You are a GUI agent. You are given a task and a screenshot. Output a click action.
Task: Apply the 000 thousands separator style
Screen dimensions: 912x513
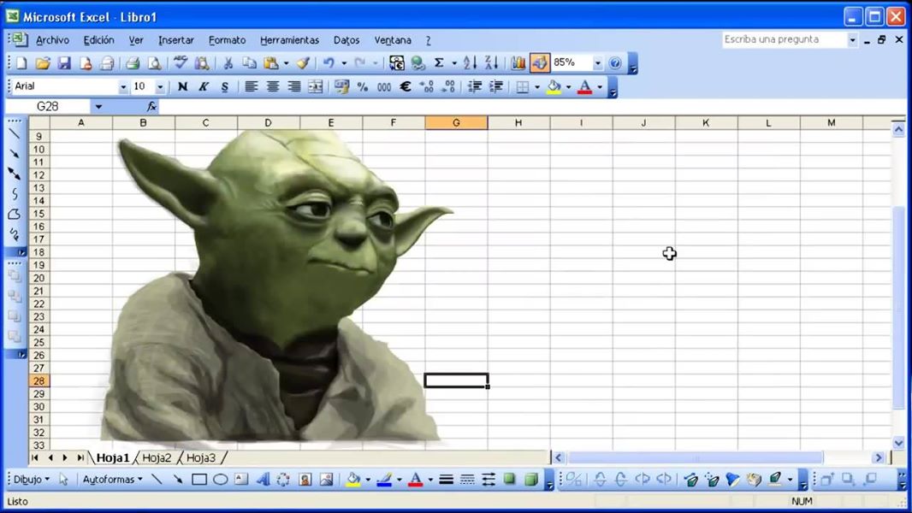(x=384, y=87)
